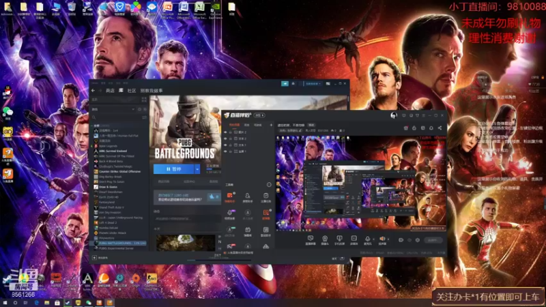The image size is (546, 307).
Task: Expand the 工具箱 toolbox circle button
Action: pos(269,184)
